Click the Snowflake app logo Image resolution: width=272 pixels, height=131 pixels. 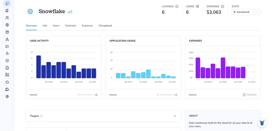[x=30, y=12]
